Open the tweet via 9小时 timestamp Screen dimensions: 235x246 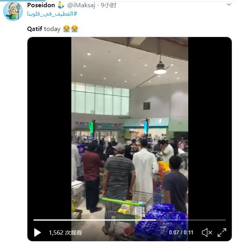click(x=108, y=5)
